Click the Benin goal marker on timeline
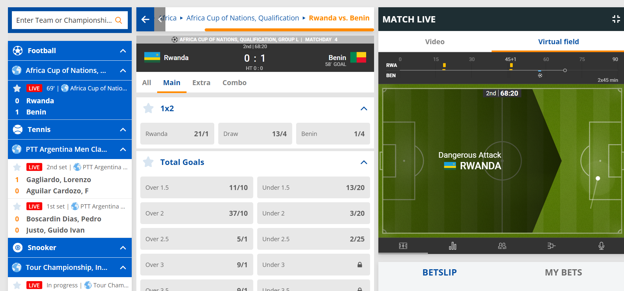This screenshot has width=624, height=291. pyautogui.click(x=540, y=76)
